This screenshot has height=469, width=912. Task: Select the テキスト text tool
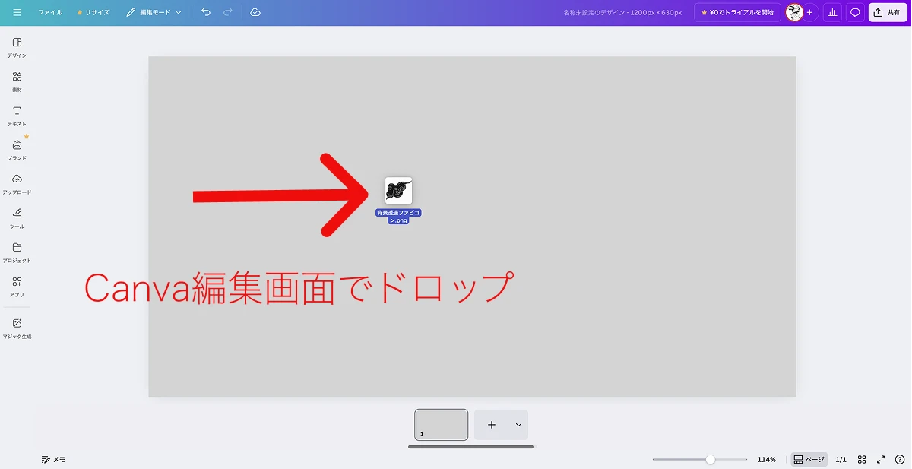pos(17,115)
